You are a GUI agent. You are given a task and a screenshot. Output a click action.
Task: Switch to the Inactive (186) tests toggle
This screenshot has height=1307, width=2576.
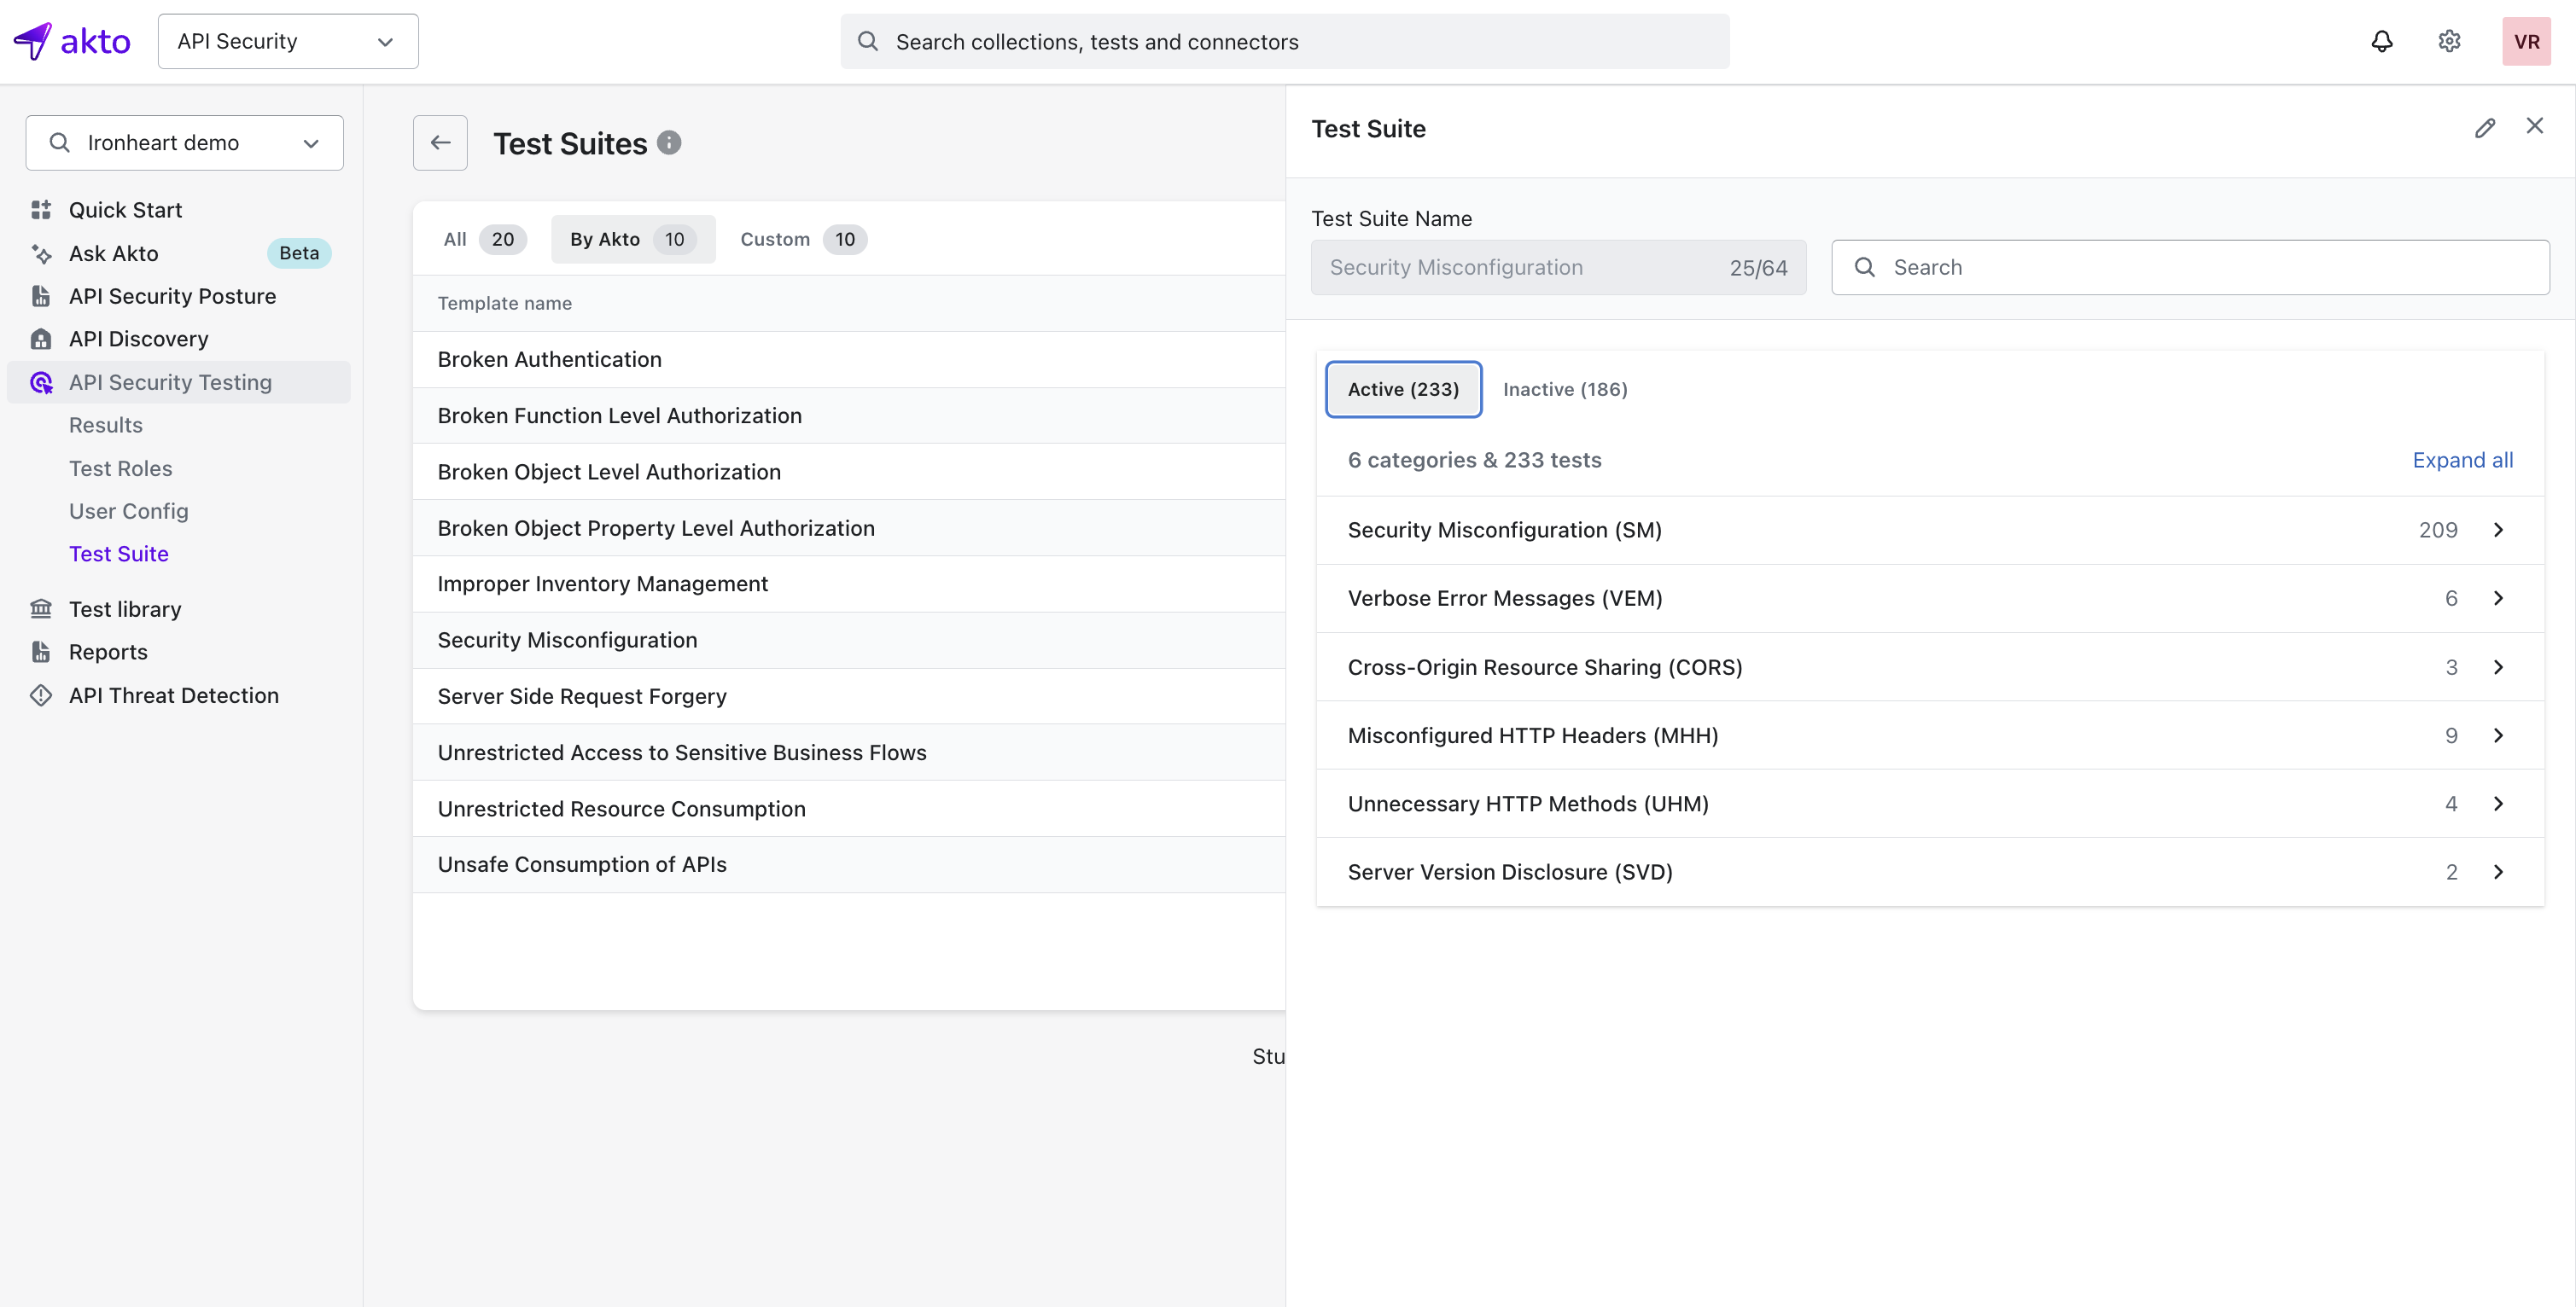[x=1565, y=390]
